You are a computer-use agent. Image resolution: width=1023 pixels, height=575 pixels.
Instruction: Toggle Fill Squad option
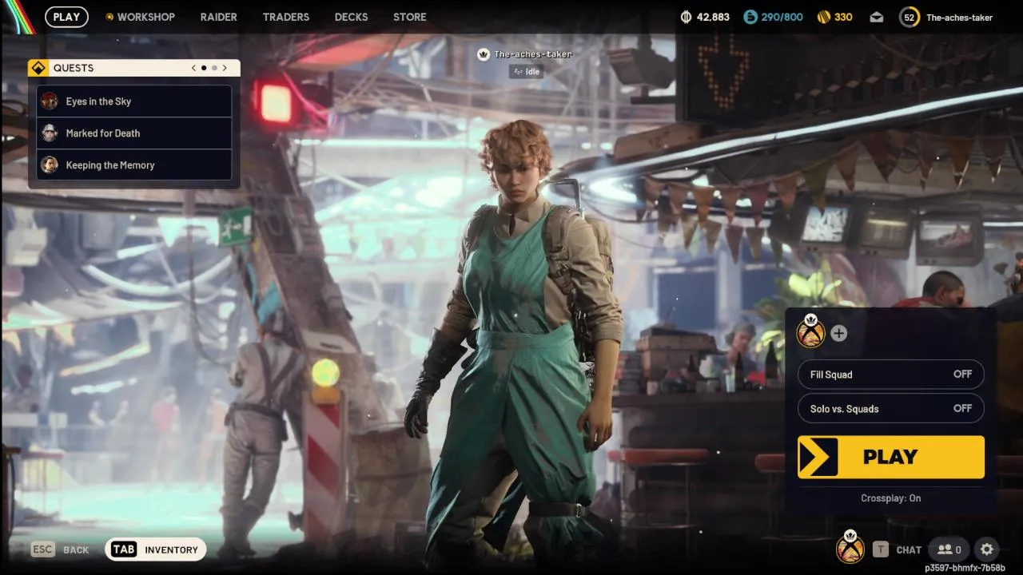pyautogui.click(x=891, y=375)
